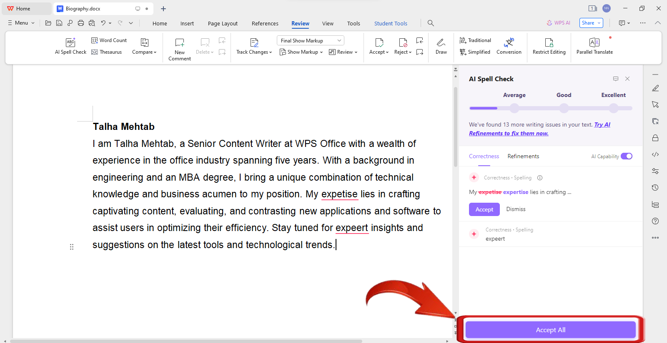The width and height of the screenshot is (667, 343).
Task: Open more options ellipsis in title bar
Action: point(643,23)
